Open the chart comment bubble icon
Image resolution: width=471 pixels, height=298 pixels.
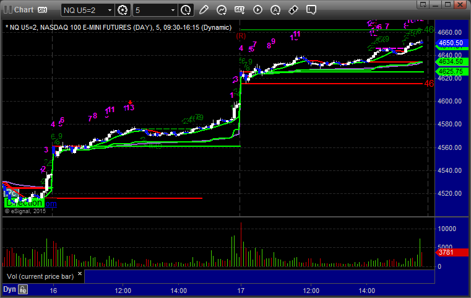pyautogui.click(x=311, y=10)
